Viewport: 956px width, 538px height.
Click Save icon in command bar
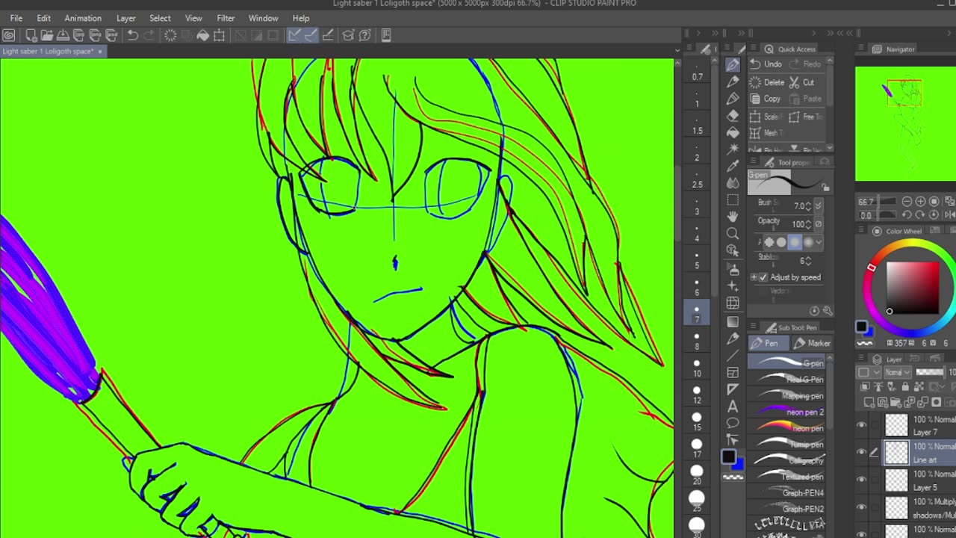point(63,35)
